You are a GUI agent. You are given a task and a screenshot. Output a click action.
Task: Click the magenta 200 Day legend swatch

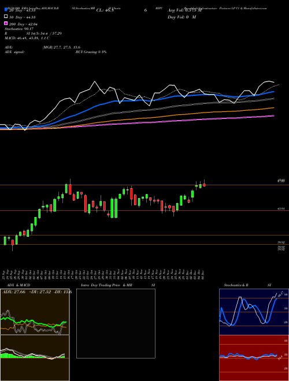point(6,23)
